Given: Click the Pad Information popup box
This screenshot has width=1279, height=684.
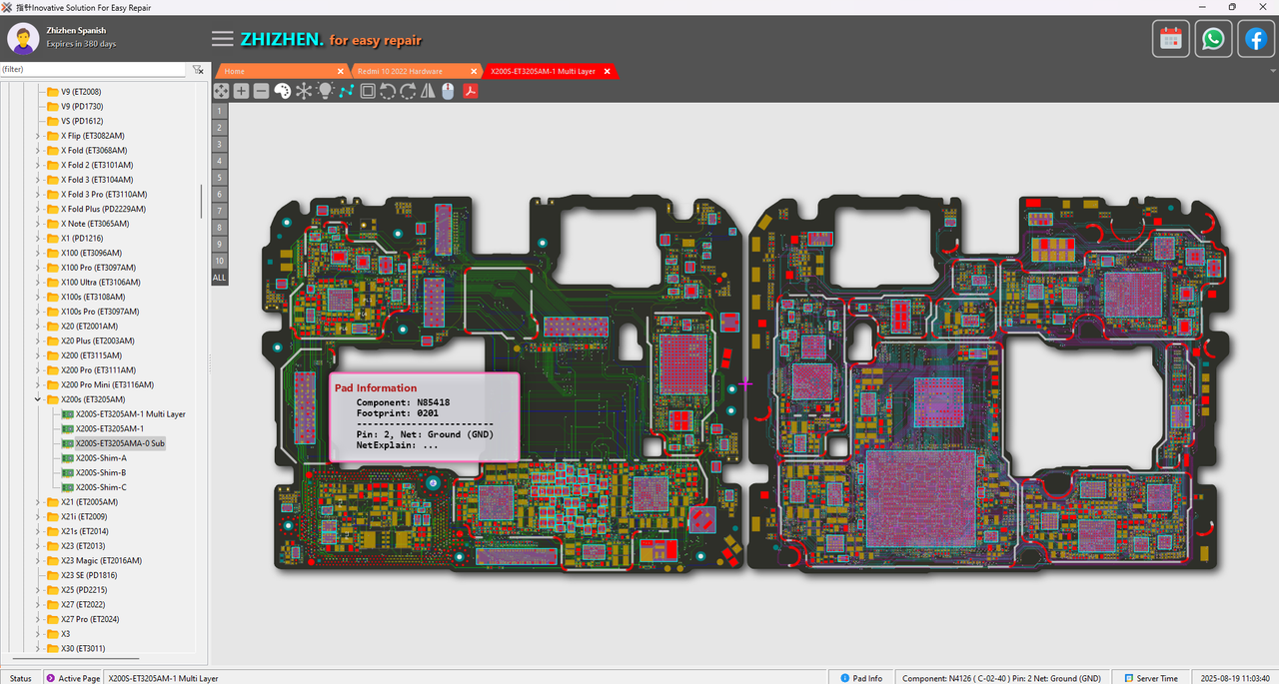Looking at the screenshot, I should click(x=425, y=417).
